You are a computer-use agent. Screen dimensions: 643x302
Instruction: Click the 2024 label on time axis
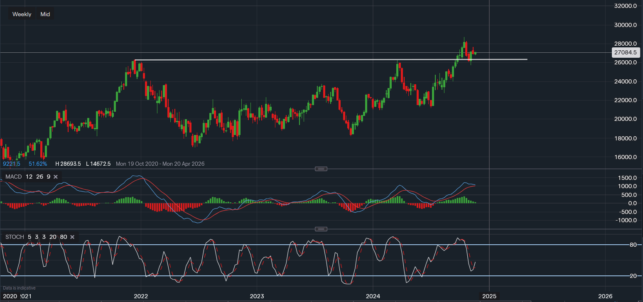pos(373,296)
